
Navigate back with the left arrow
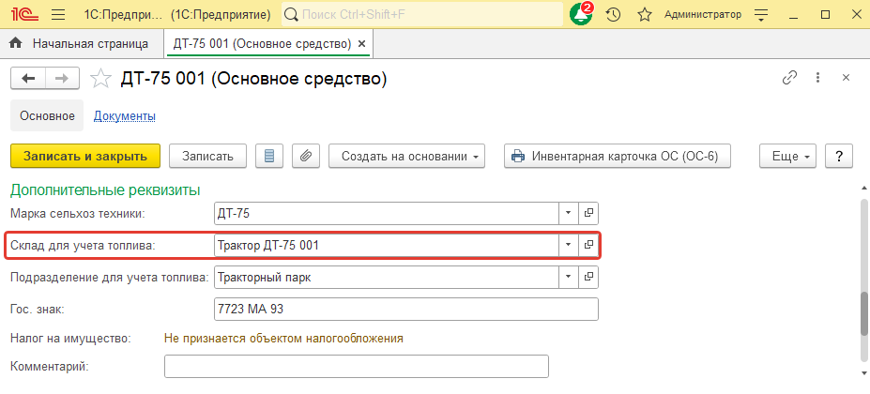[28, 79]
